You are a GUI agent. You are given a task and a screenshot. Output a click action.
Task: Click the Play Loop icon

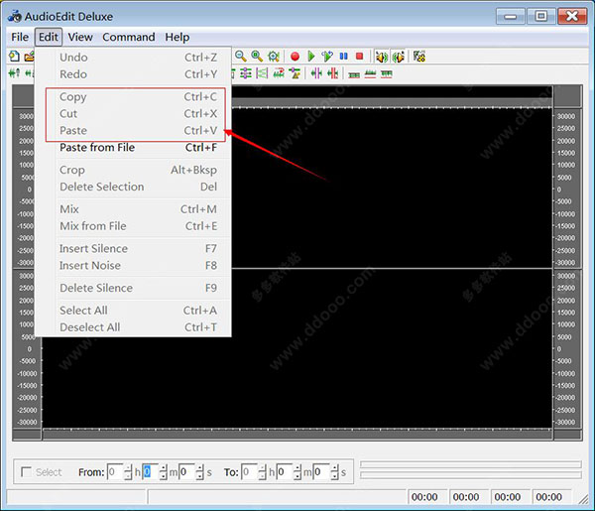327,57
